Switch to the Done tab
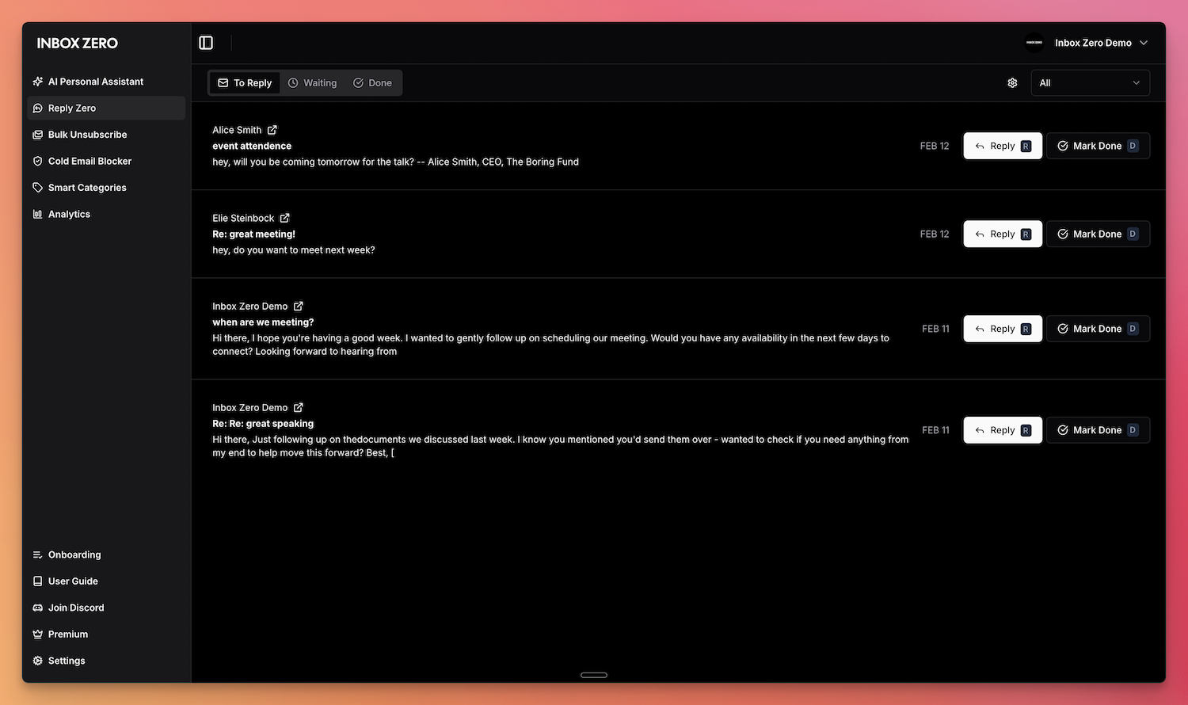Screen dimensions: 1188x705 372,83
